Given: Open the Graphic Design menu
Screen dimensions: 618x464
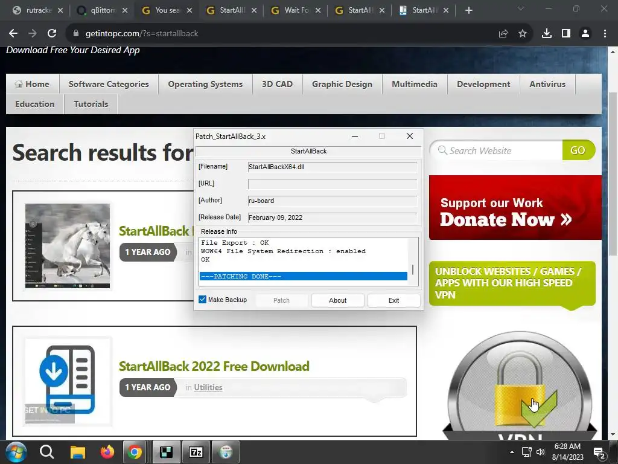Looking at the screenshot, I should tap(342, 84).
